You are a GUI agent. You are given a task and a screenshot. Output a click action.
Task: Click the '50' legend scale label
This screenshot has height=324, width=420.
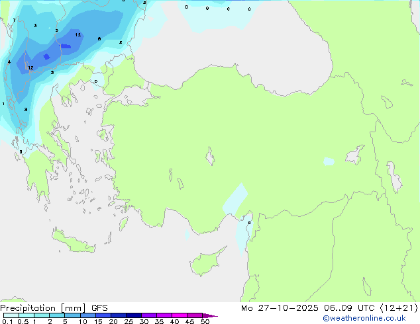pyautogui.click(x=205, y=321)
